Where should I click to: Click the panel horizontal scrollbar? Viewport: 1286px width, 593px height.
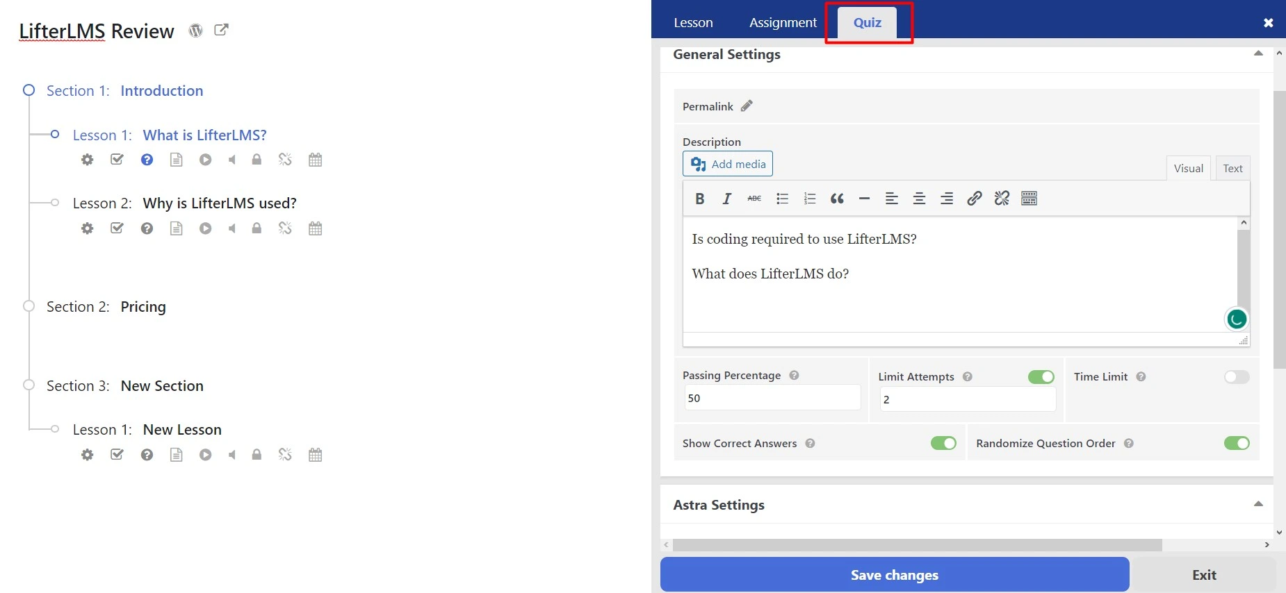tap(918, 545)
